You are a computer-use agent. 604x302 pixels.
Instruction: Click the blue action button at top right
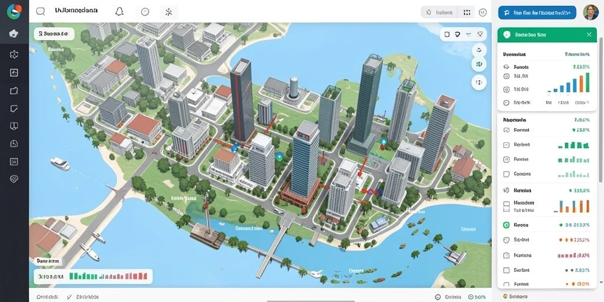(x=537, y=13)
